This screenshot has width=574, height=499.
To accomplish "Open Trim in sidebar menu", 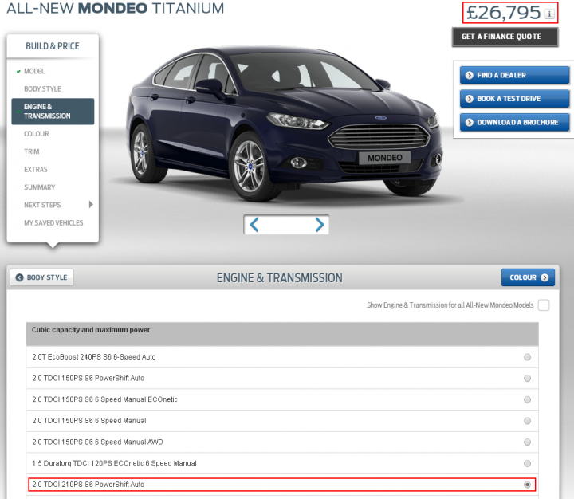I will coord(31,151).
